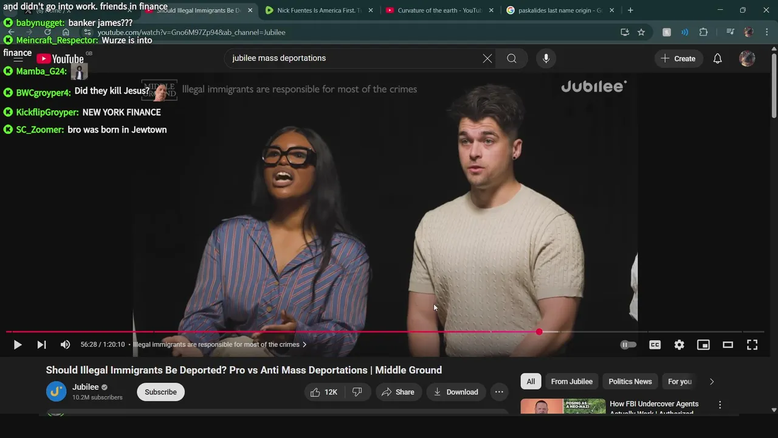Select the 'From Jubilee' filter chip

(x=571, y=381)
